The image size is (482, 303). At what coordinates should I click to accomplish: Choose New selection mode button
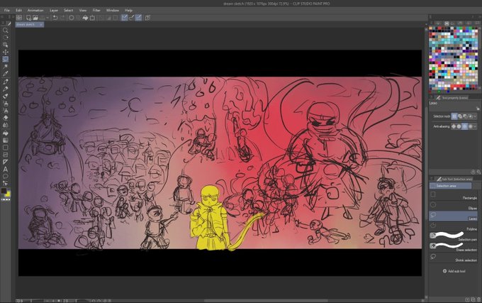tap(454, 116)
